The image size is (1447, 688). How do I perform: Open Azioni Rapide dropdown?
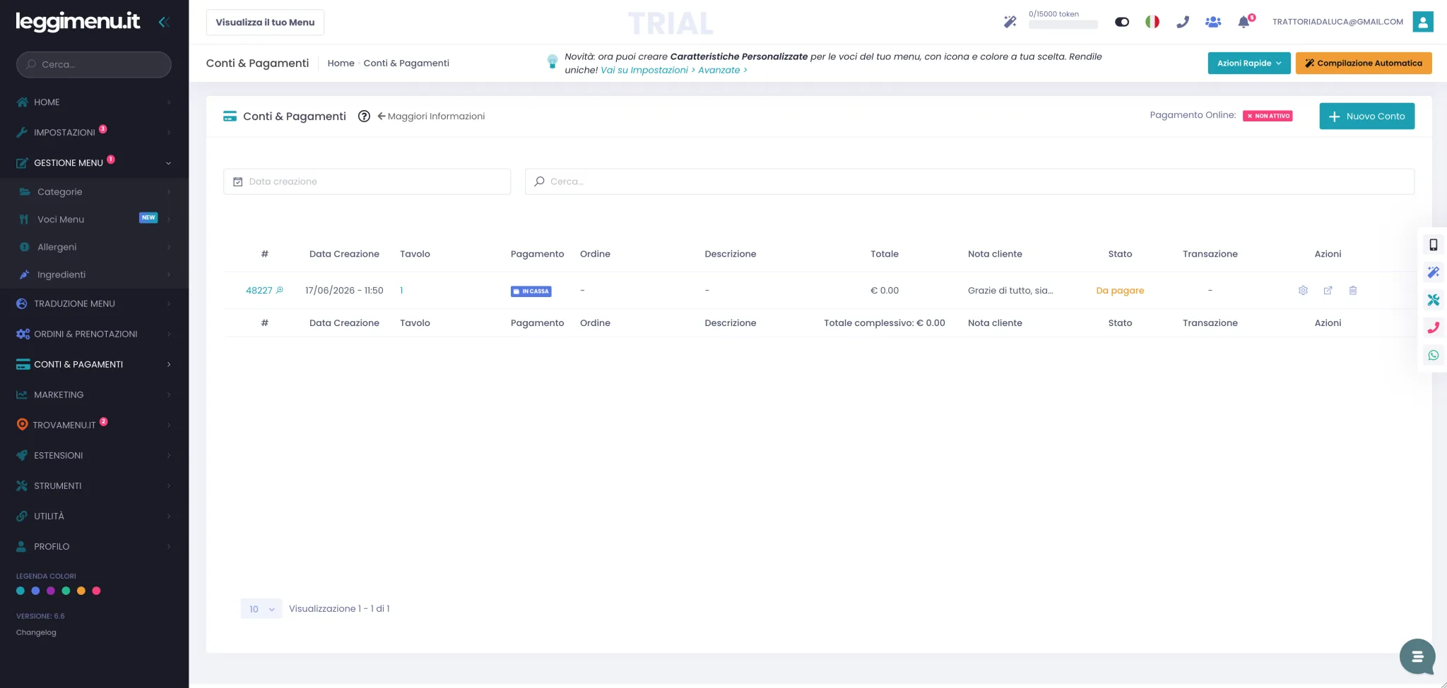[1249, 63]
